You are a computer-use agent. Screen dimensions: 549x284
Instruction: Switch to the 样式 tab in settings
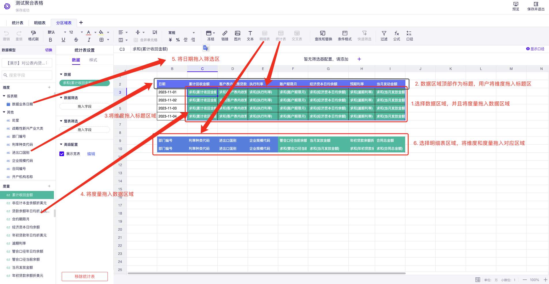point(93,60)
